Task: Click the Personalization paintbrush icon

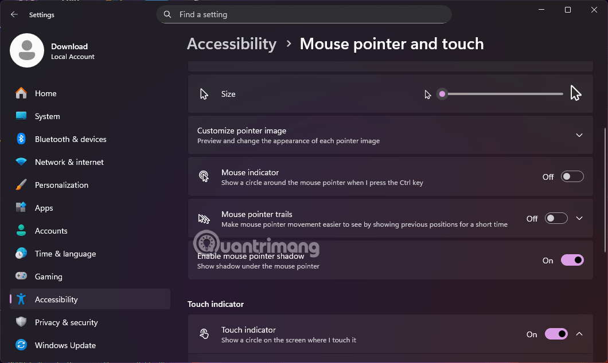Action: 21,185
